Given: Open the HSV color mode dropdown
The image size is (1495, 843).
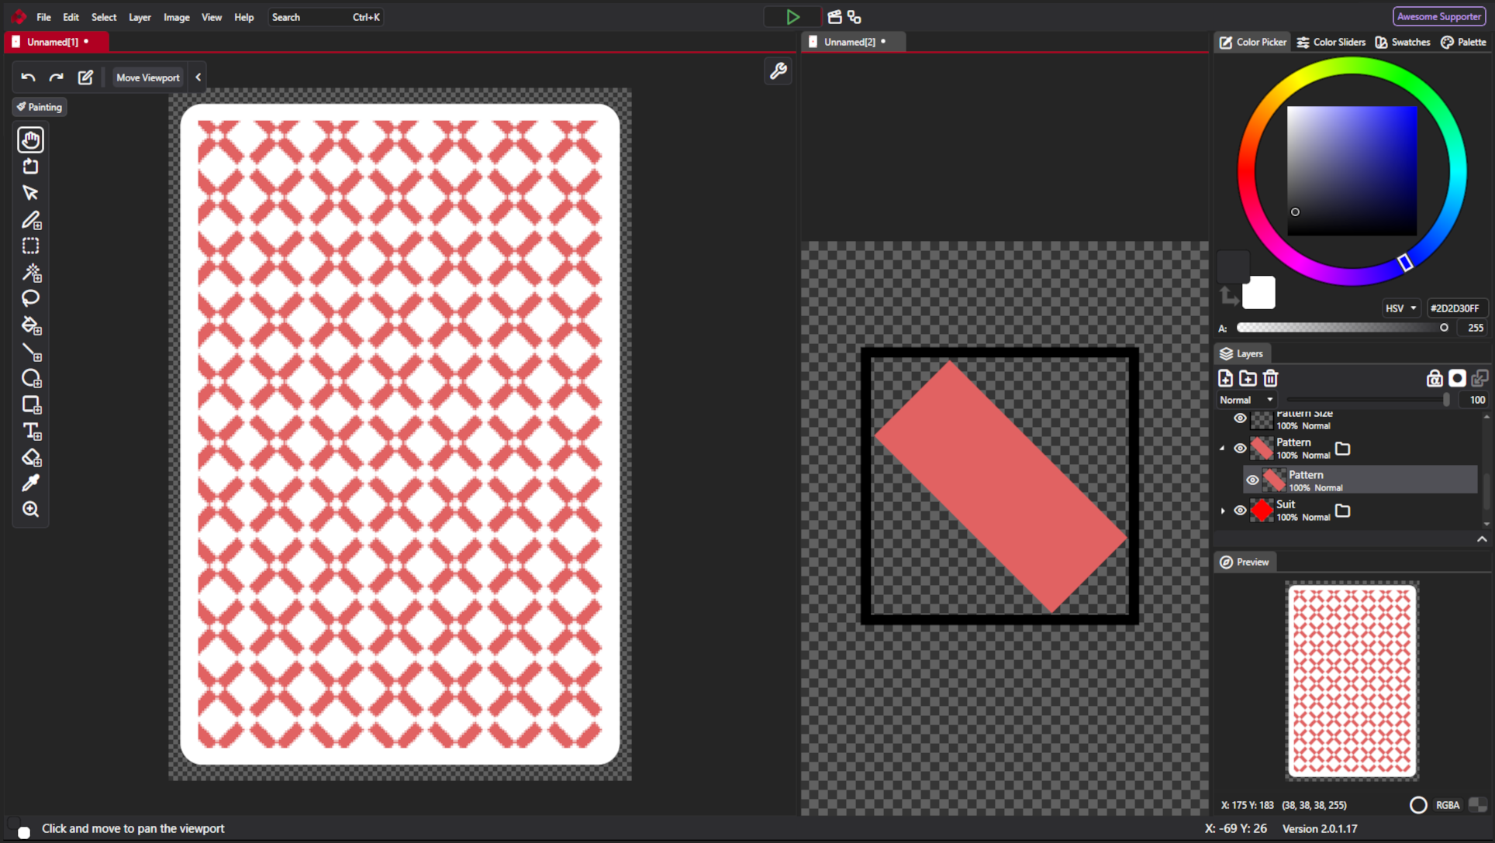Looking at the screenshot, I should (x=1400, y=308).
